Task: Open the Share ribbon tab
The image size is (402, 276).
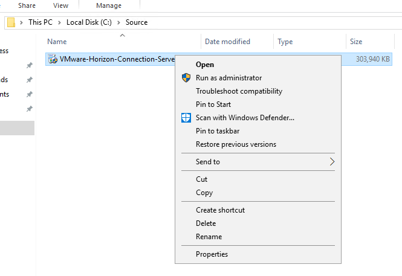Action: 27,5
